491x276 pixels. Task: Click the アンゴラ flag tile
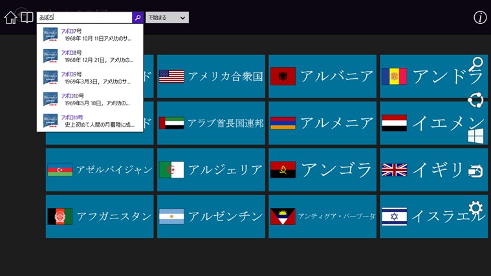[x=322, y=170]
